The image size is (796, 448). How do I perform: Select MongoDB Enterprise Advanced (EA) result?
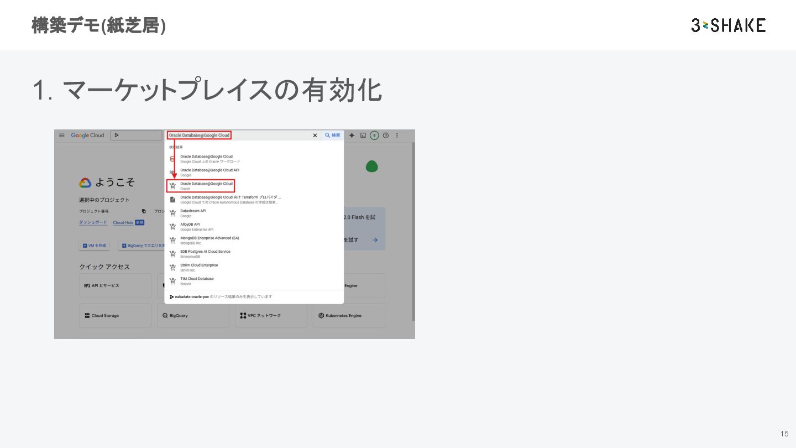[x=254, y=240]
